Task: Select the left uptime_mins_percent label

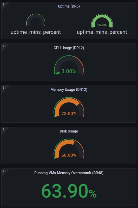Action: coord(36,32)
